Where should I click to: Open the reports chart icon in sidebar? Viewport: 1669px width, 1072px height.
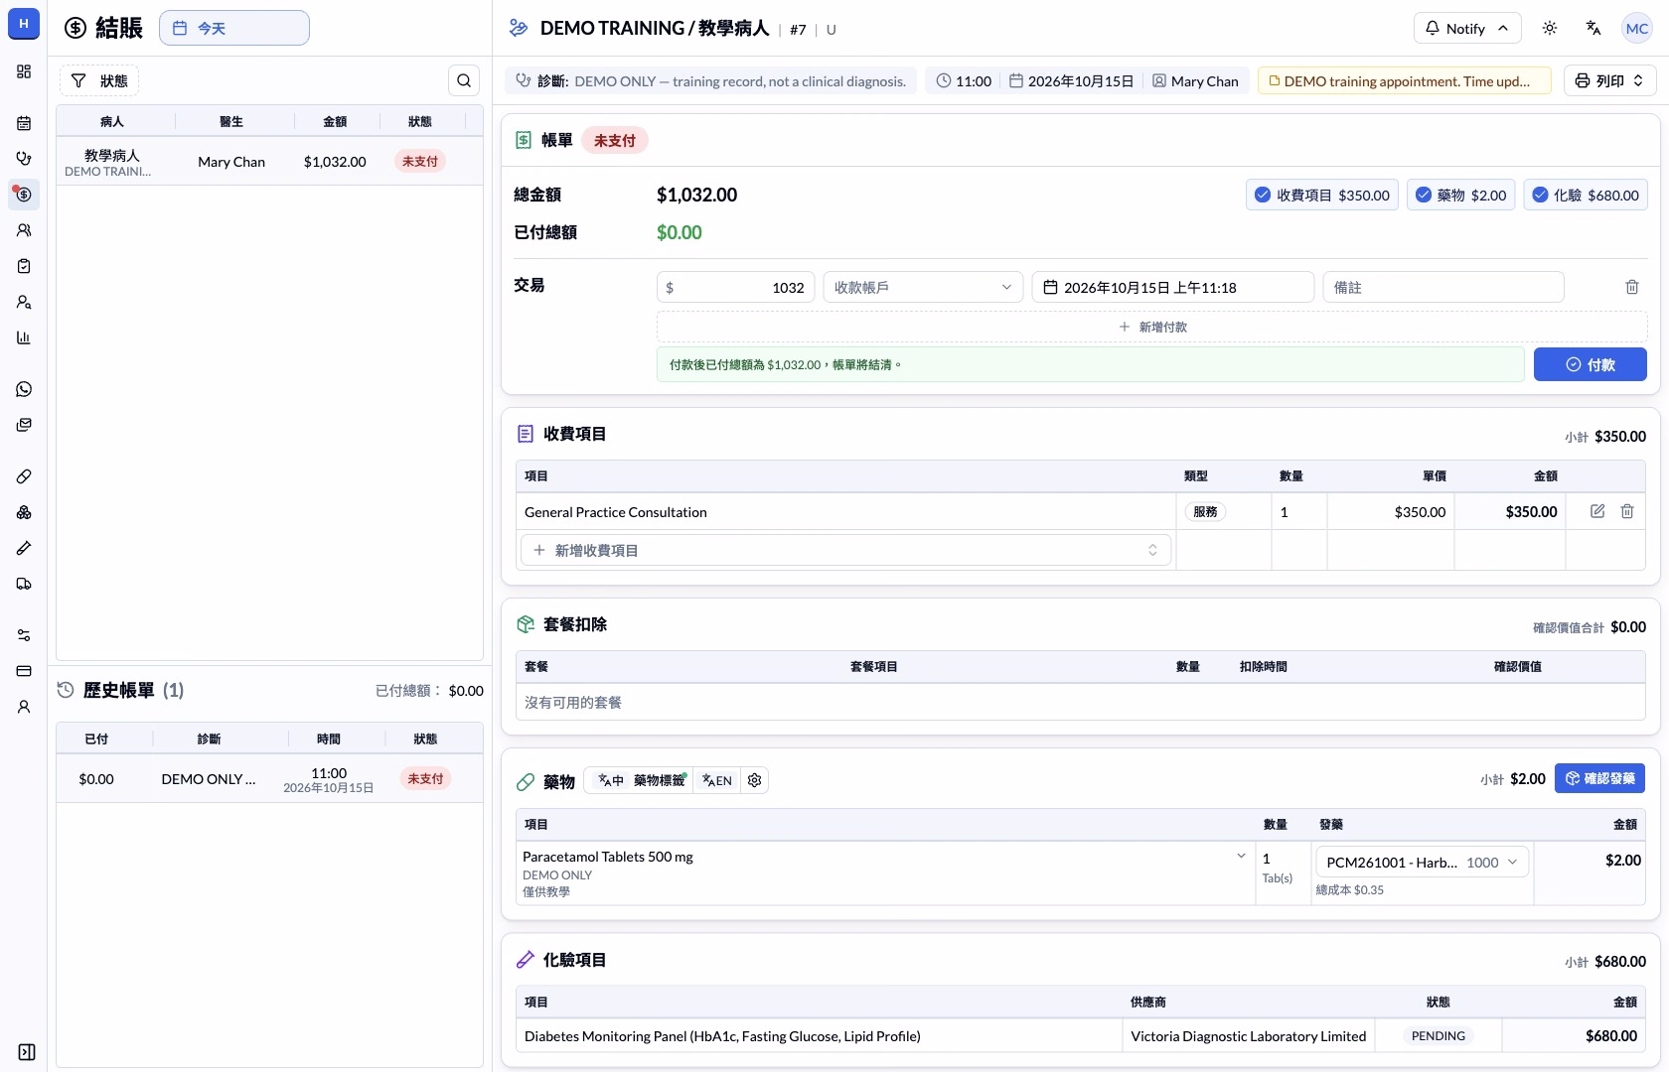click(24, 337)
